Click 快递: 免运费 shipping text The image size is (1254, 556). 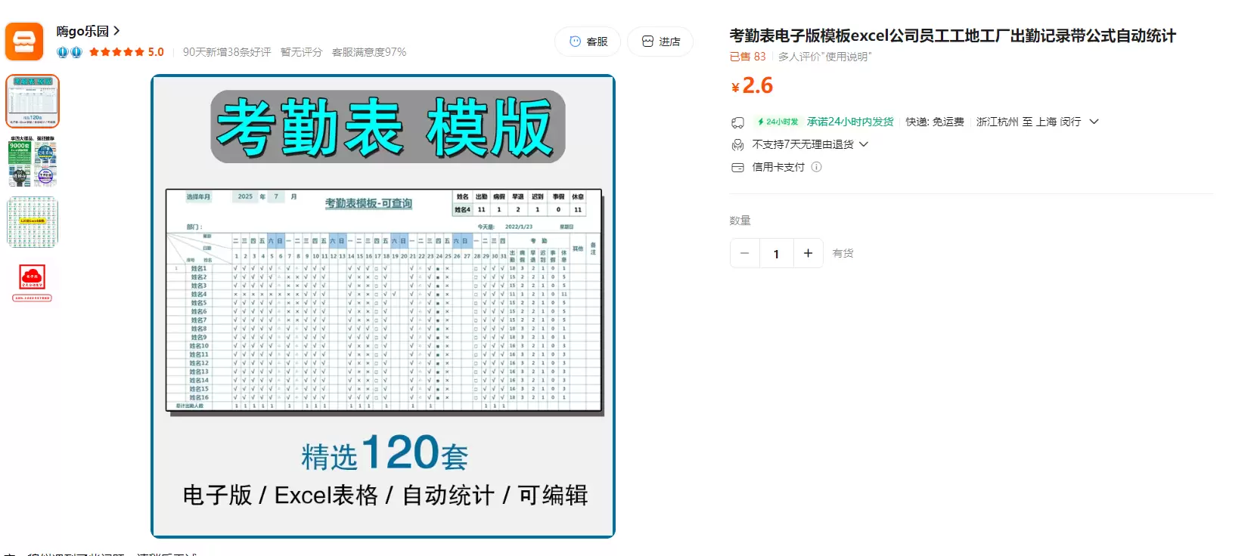(x=935, y=122)
